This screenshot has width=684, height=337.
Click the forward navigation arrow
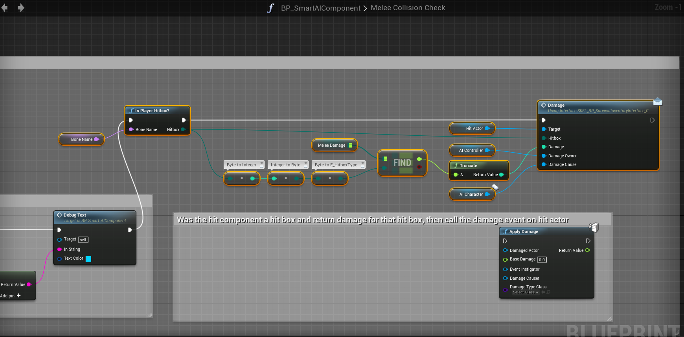coord(21,8)
